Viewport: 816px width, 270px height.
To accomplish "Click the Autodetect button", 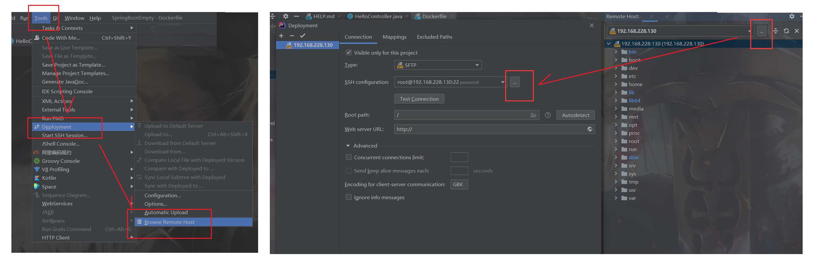I will 575,115.
